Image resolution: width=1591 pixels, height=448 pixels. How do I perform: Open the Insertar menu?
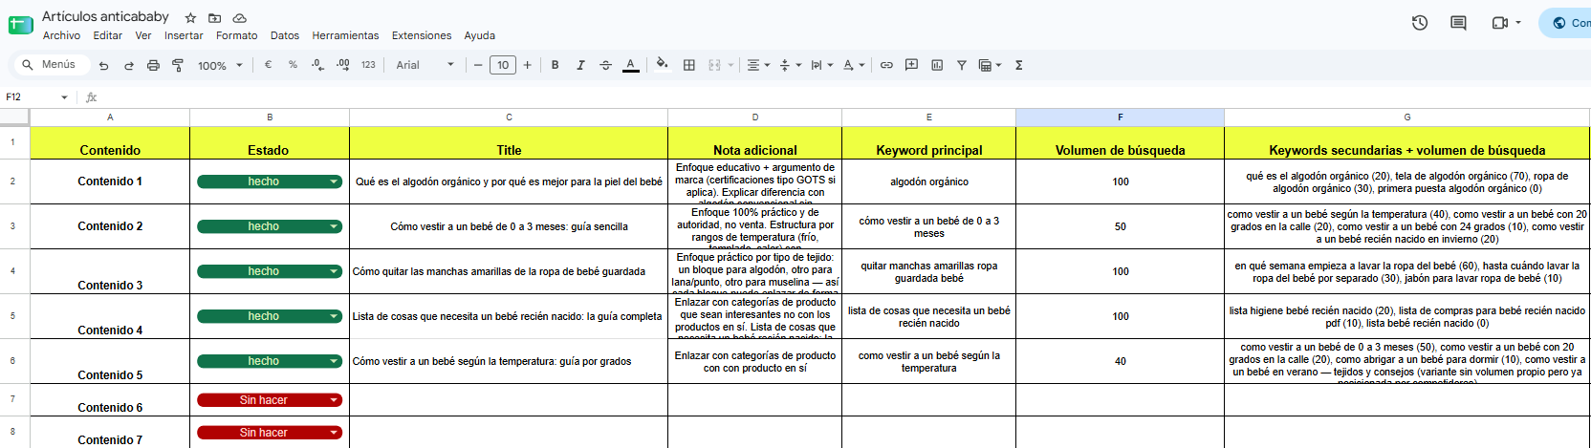184,35
